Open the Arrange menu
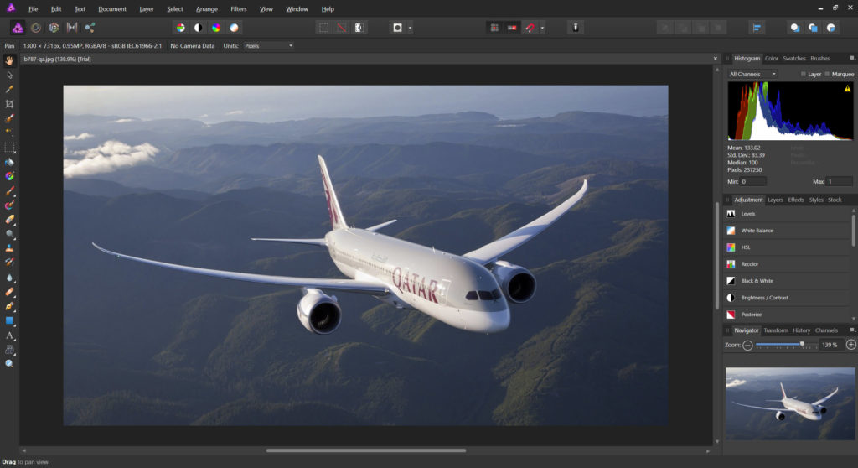The height and width of the screenshot is (468, 858). click(207, 8)
